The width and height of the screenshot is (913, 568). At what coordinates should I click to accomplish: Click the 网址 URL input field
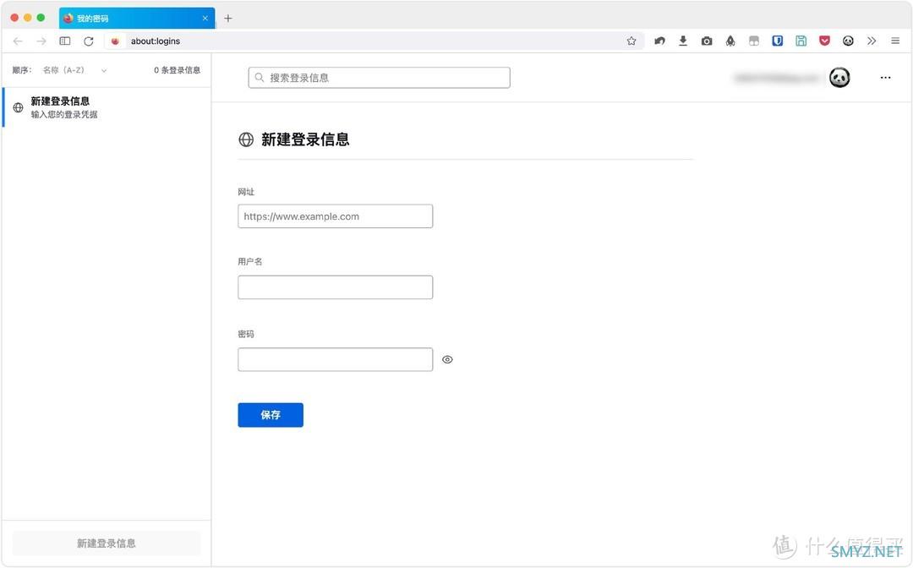tap(336, 216)
